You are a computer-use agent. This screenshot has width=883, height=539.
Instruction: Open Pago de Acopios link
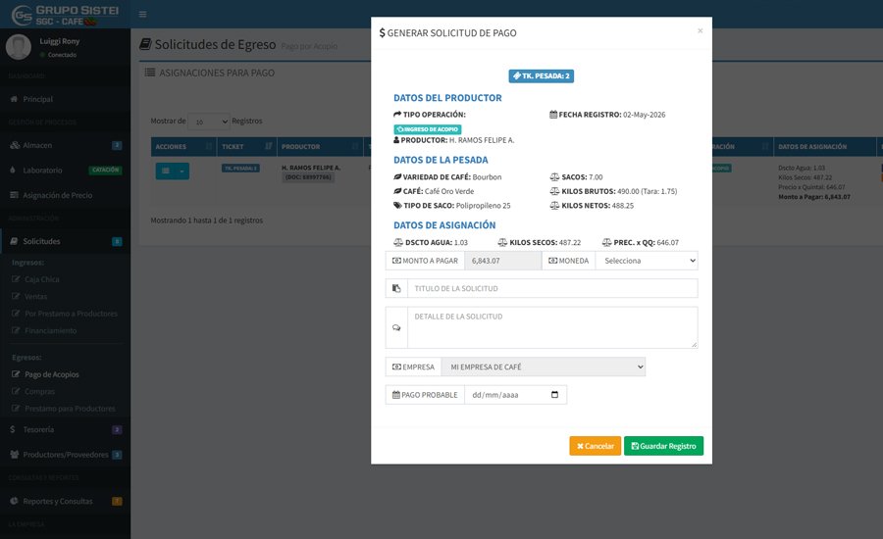(x=51, y=374)
